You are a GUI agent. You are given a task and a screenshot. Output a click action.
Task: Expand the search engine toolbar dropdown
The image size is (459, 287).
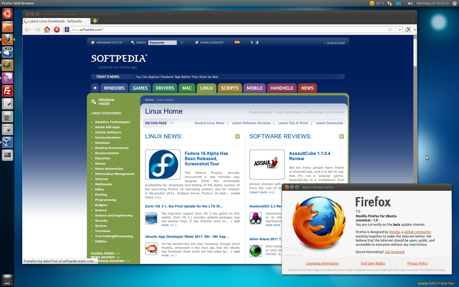point(415,30)
